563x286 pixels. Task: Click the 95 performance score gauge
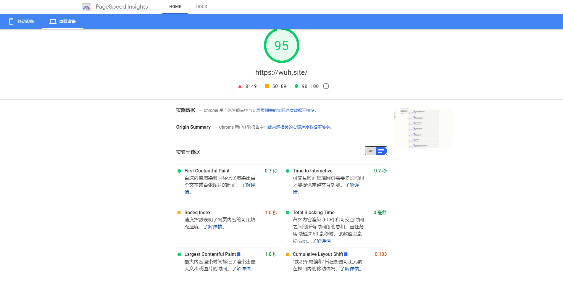click(281, 46)
